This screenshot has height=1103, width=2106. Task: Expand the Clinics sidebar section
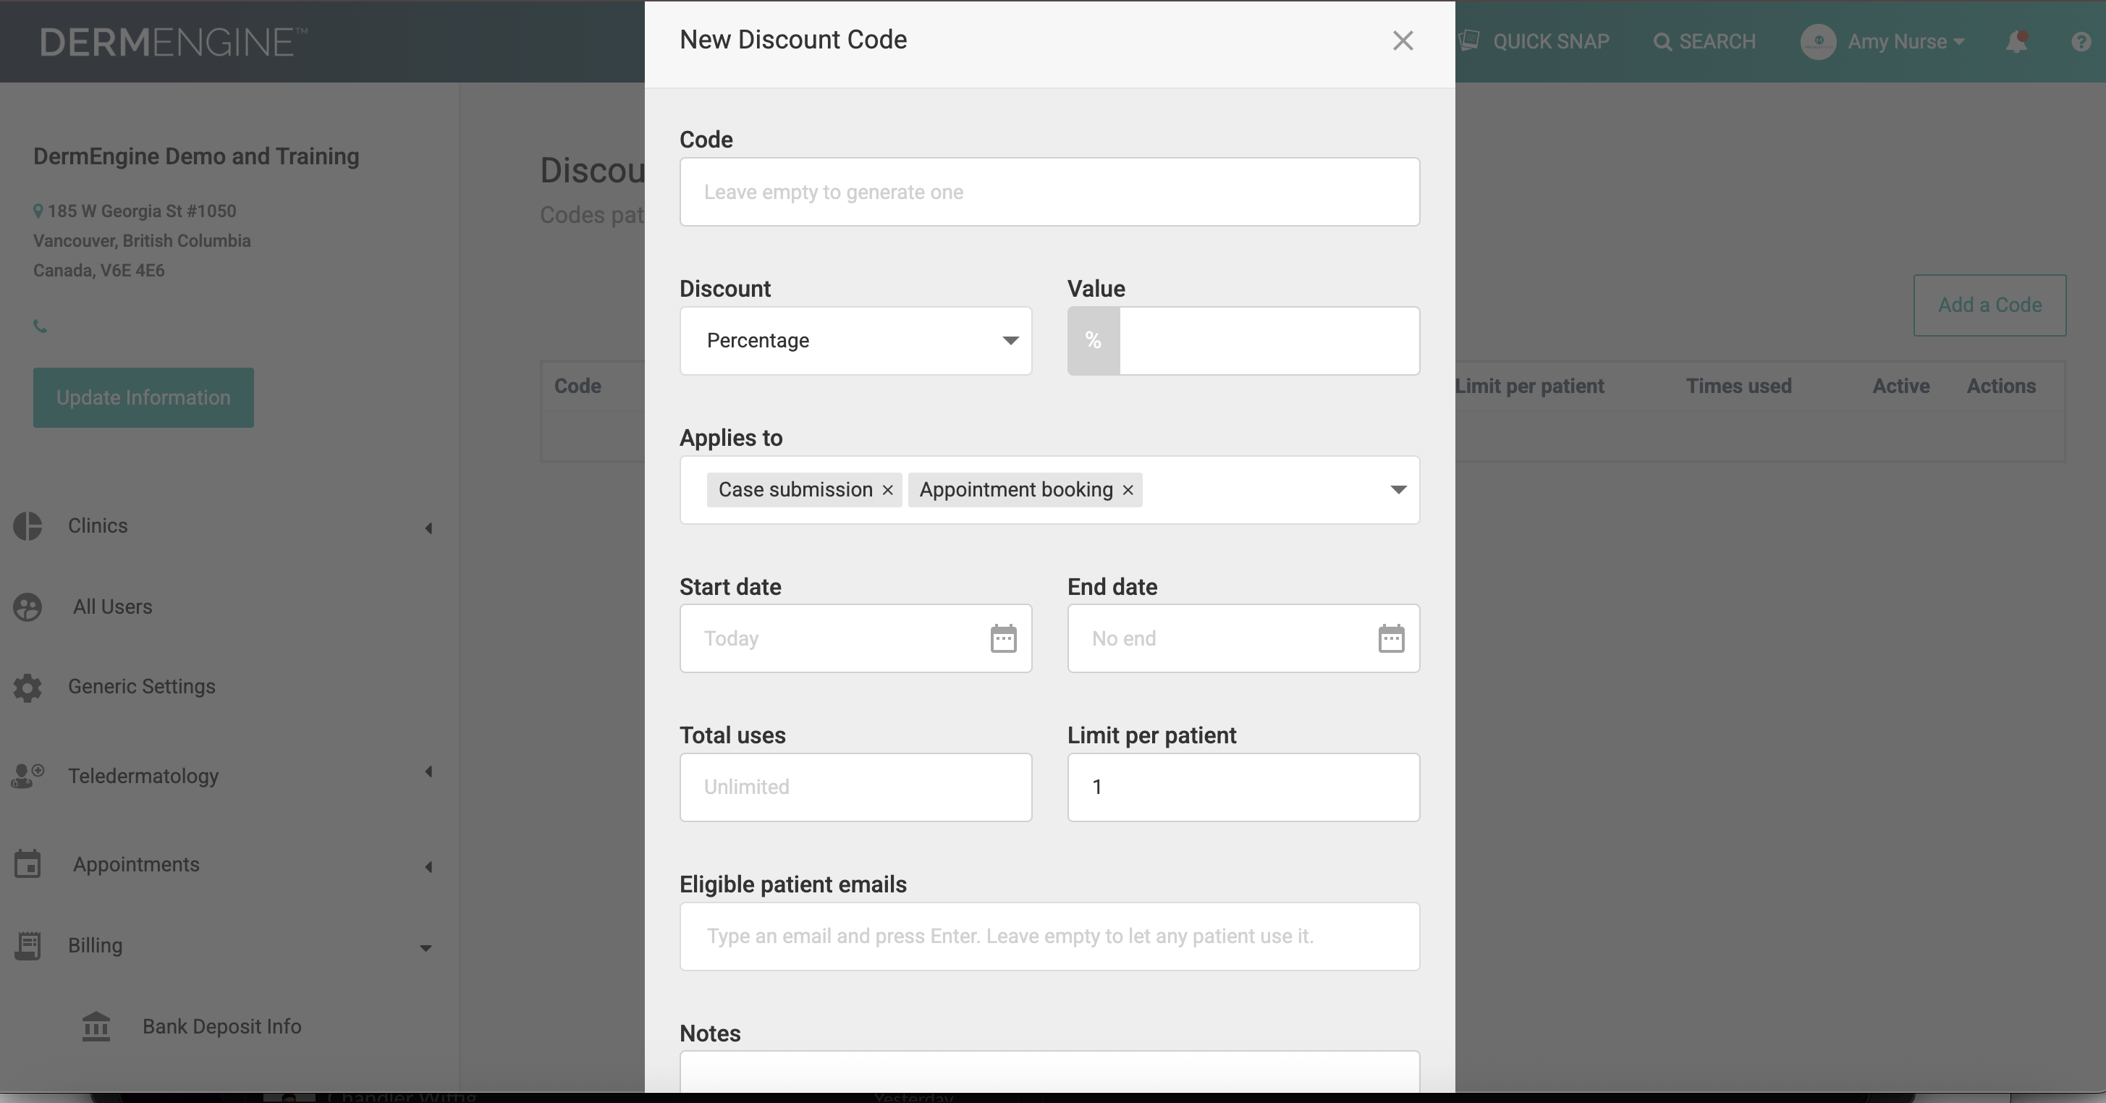pyautogui.click(x=428, y=528)
